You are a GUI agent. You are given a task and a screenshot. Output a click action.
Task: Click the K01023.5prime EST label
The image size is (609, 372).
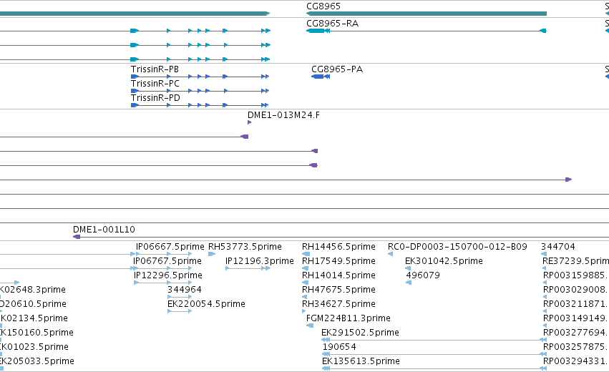(34, 347)
